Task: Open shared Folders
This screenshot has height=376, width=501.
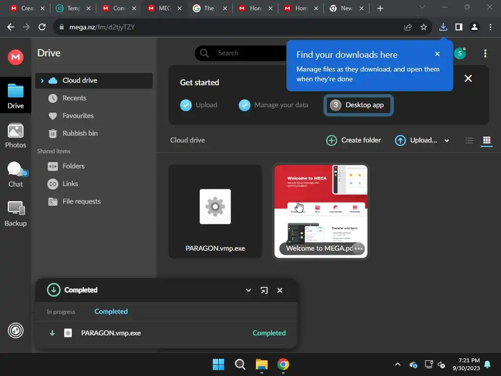Action: point(73,166)
